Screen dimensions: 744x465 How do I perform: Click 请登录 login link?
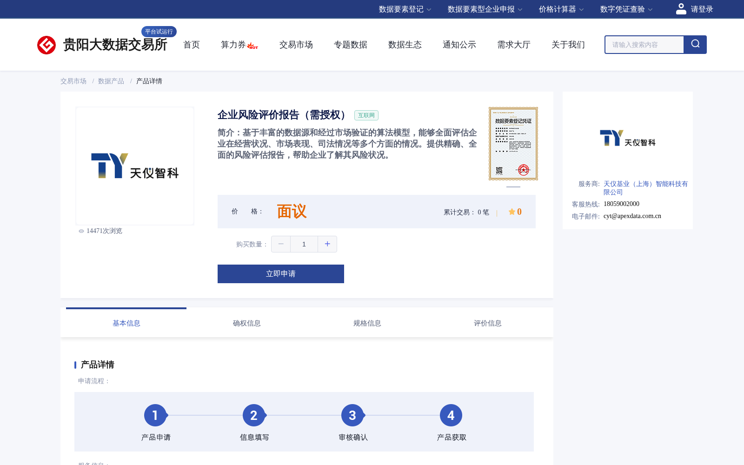(x=702, y=9)
